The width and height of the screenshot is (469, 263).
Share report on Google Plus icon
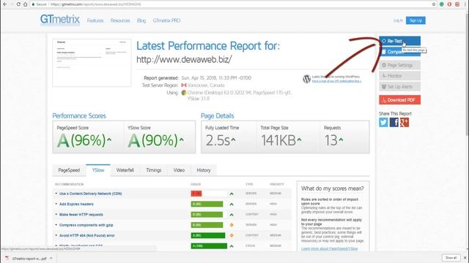tap(405, 122)
